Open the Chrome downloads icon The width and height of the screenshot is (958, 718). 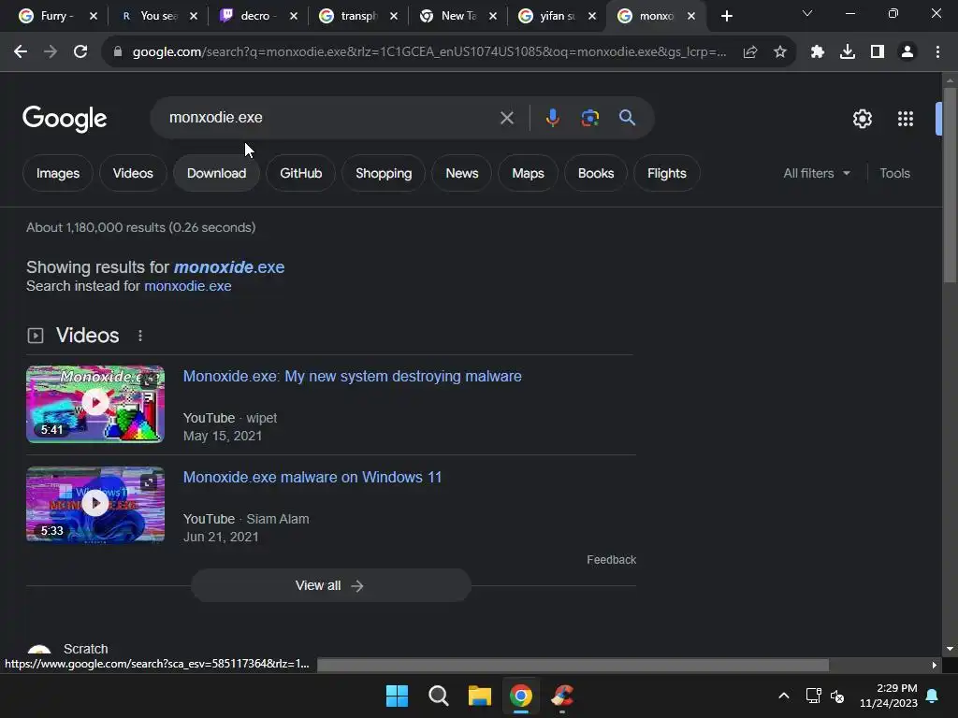tap(848, 52)
